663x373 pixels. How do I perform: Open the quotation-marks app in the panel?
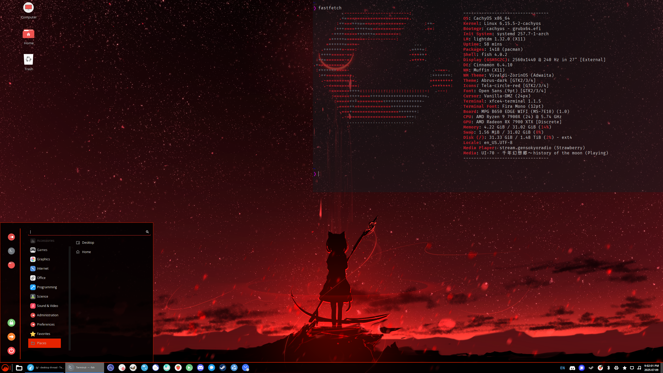click(144, 368)
